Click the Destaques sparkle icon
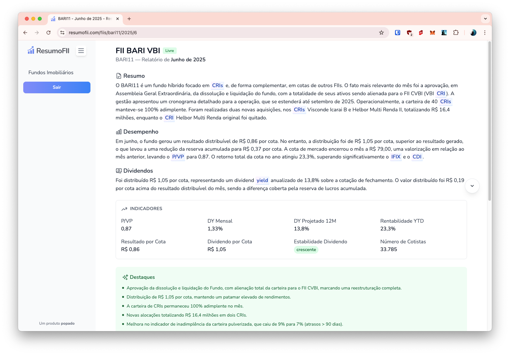 125,277
